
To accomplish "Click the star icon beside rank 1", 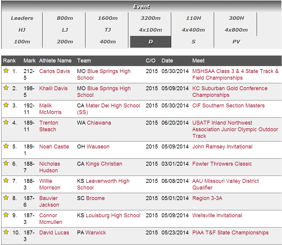I will (x=6, y=71).
